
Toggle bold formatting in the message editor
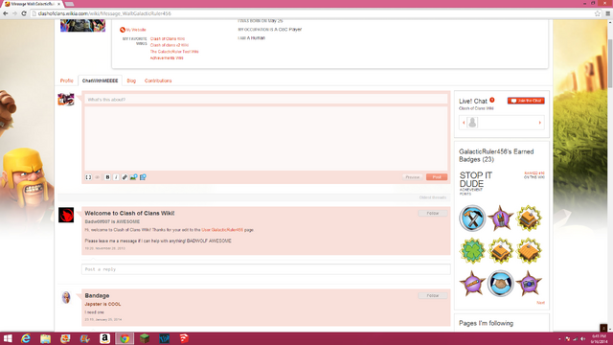pyautogui.click(x=107, y=177)
